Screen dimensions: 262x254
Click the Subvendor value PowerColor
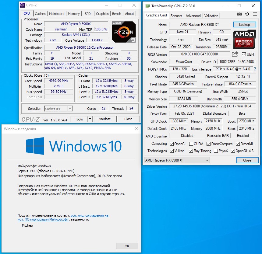click(184, 62)
